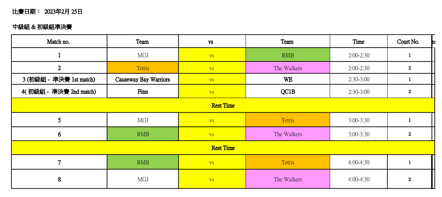The height and width of the screenshot is (197, 442).
Task: Select the first yellow Rest Time row
Action: click(223, 105)
